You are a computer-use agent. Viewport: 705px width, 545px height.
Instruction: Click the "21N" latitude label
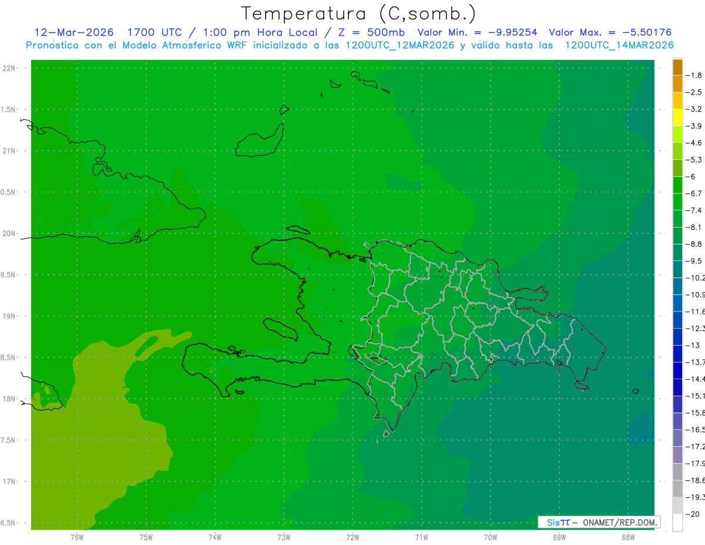tap(9, 151)
